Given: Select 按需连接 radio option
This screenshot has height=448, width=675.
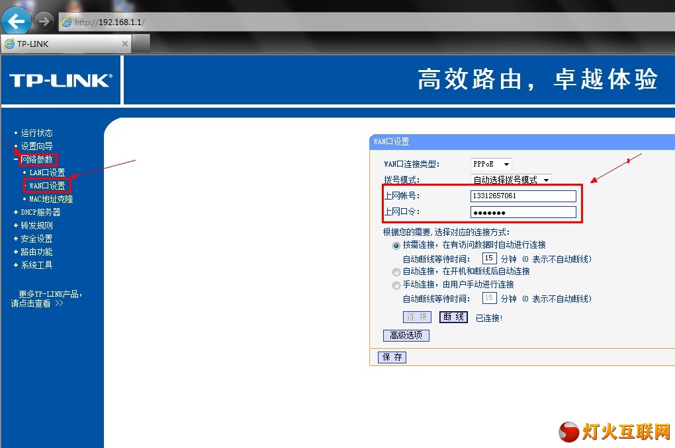Looking at the screenshot, I should click(396, 246).
